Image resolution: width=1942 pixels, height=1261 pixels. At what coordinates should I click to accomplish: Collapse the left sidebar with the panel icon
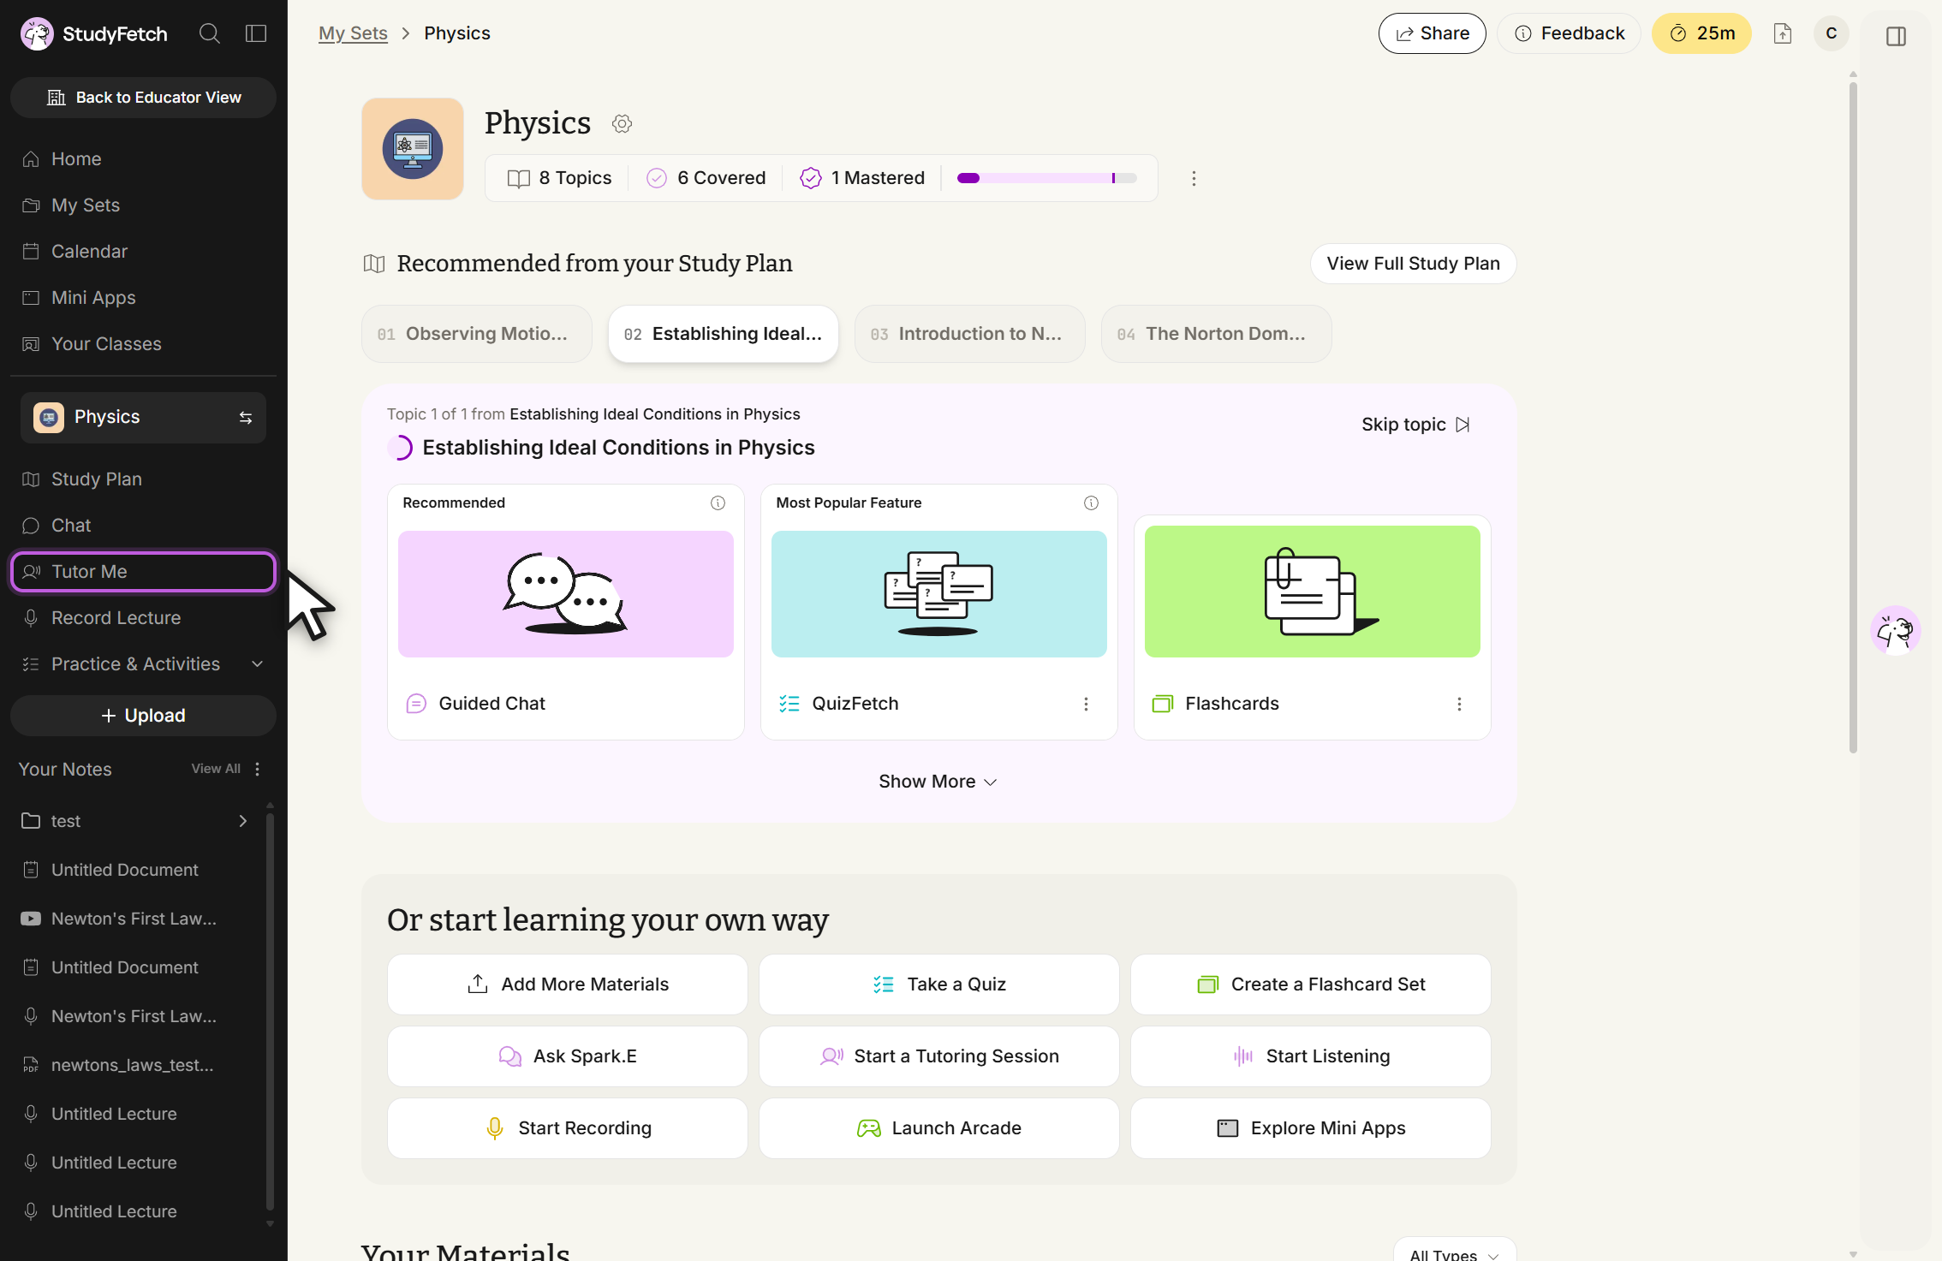click(x=256, y=33)
